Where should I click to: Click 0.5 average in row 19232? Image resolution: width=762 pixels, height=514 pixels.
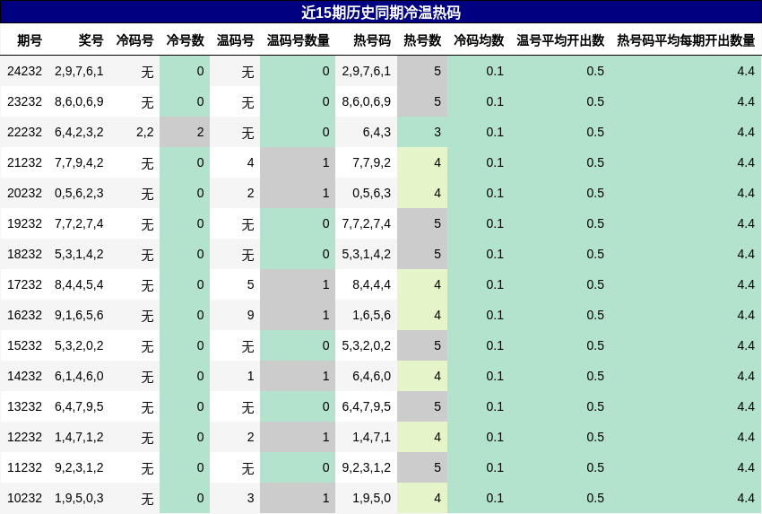point(595,223)
